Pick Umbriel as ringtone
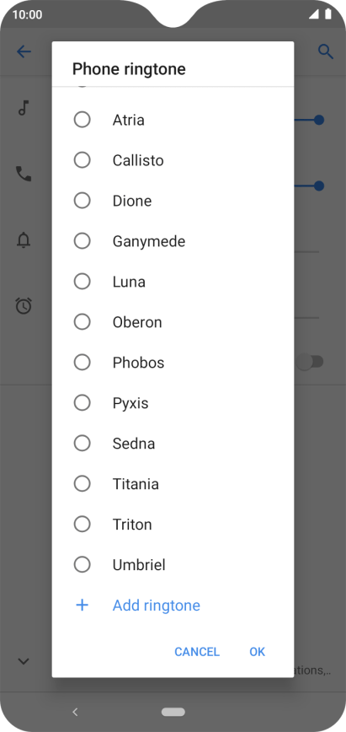The image size is (346, 732). pos(173,565)
